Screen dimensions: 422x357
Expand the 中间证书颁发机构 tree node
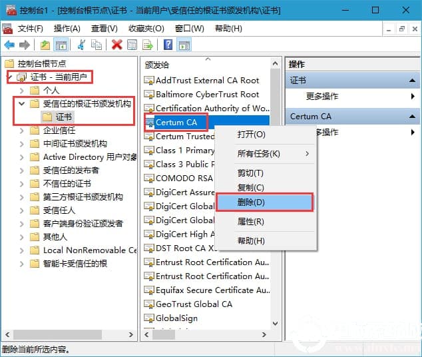[22, 144]
